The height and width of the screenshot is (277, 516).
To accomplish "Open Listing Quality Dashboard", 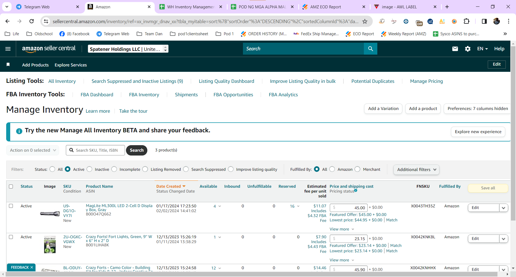I will point(227,81).
